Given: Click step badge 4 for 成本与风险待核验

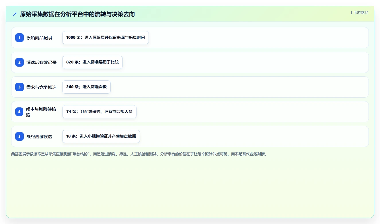Looking at the screenshot, I should (20, 112).
